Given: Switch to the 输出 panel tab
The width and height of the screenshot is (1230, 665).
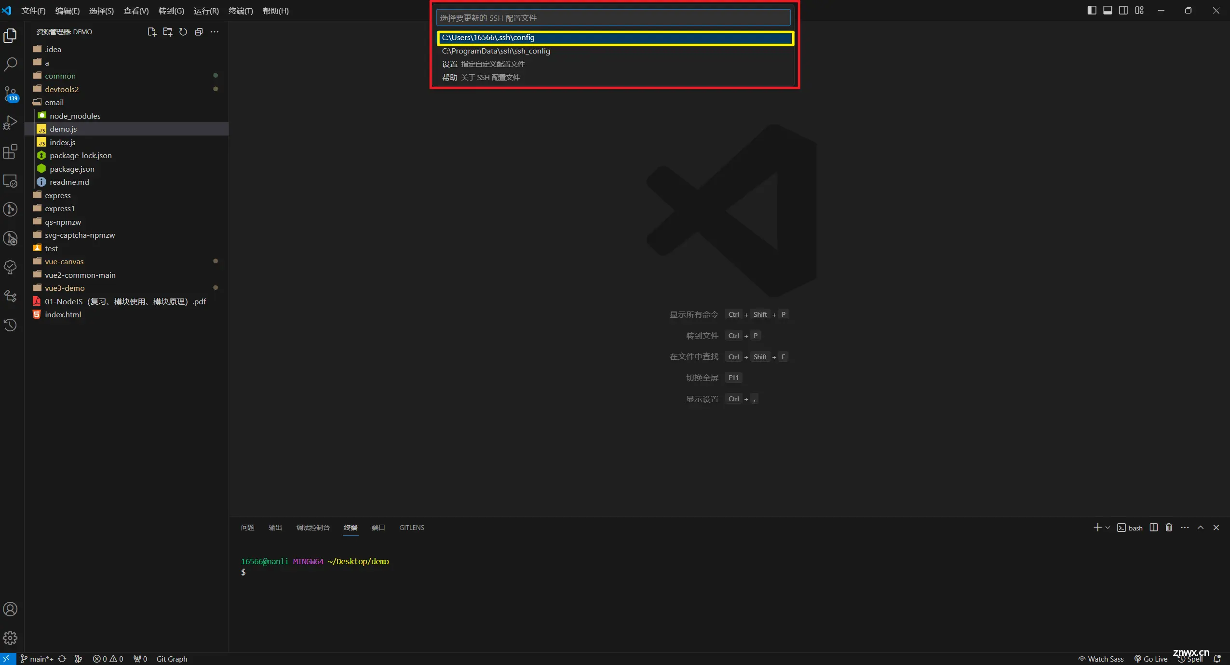Looking at the screenshot, I should point(275,528).
